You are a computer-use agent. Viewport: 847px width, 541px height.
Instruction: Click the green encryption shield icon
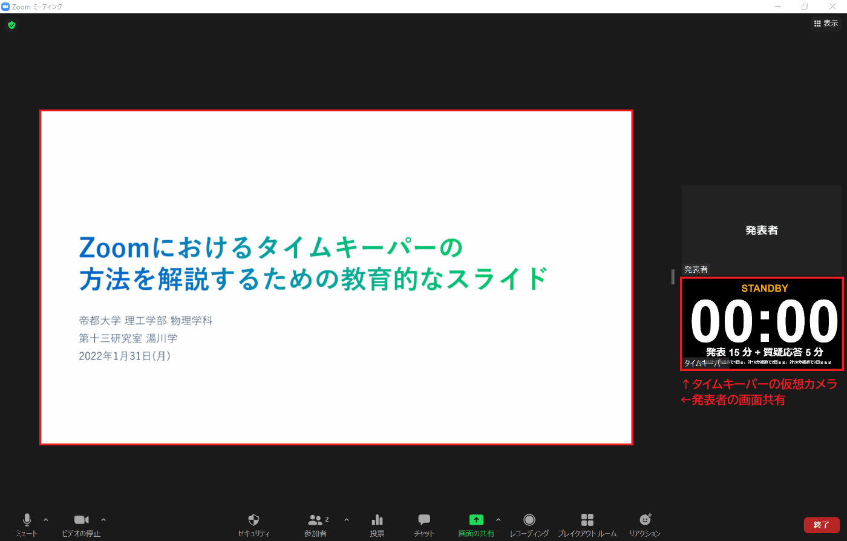(x=11, y=25)
